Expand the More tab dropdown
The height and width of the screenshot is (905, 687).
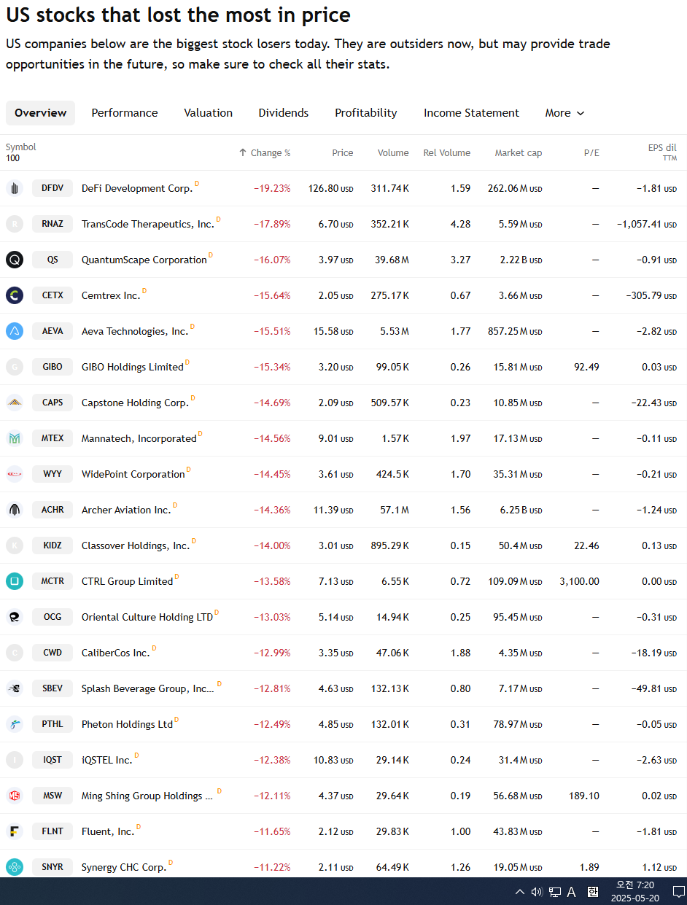pyautogui.click(x=564, y=113)
